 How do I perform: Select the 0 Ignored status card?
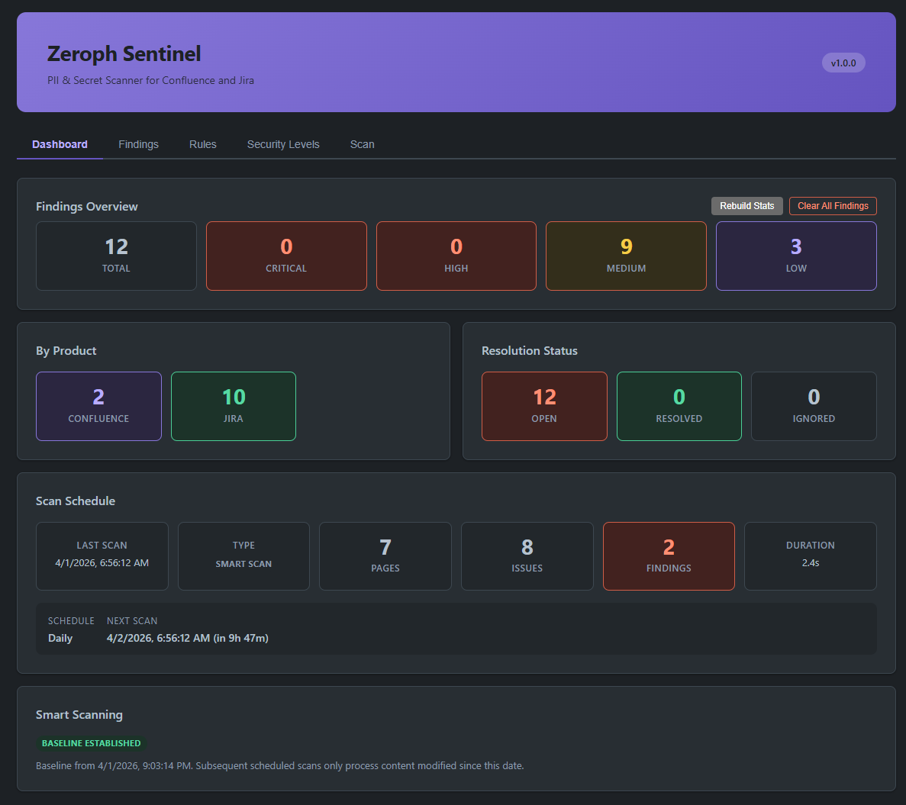(x=814, y=407)
